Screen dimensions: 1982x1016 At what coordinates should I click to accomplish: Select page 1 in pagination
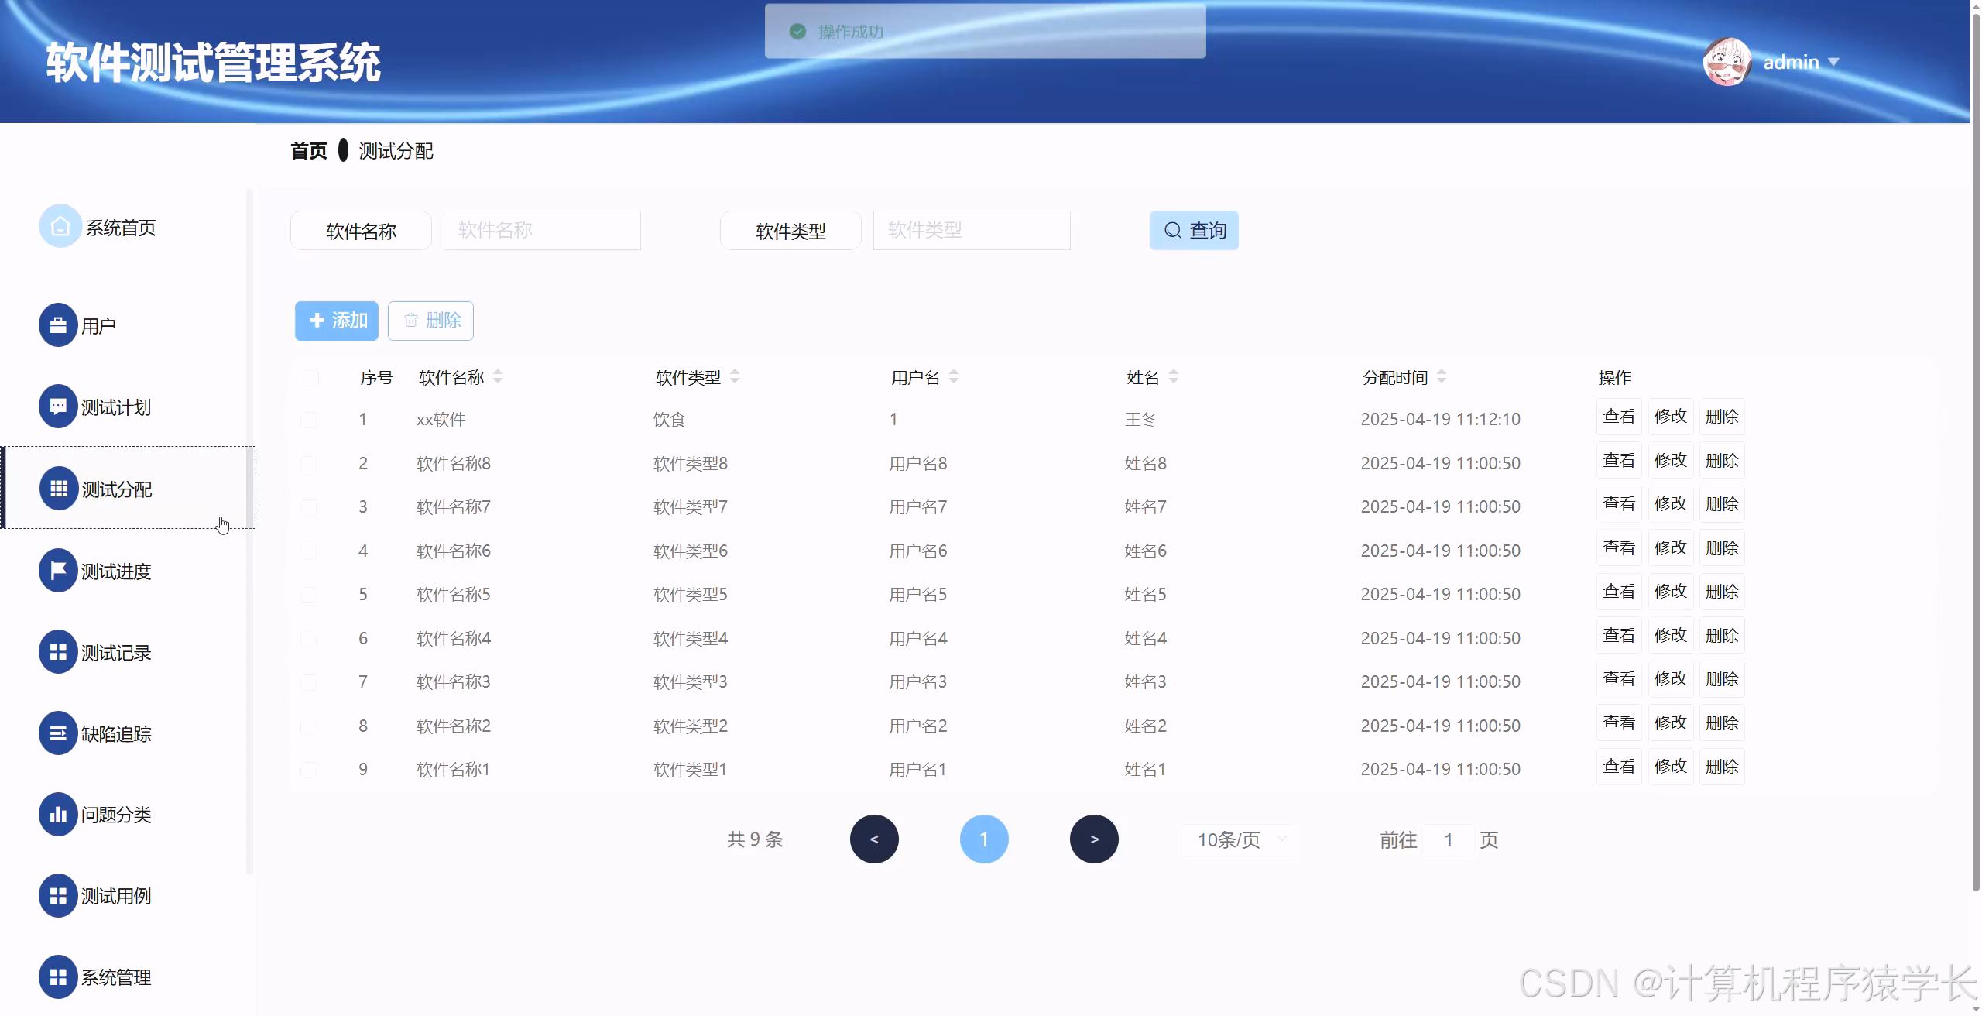(x=984, y=839)
